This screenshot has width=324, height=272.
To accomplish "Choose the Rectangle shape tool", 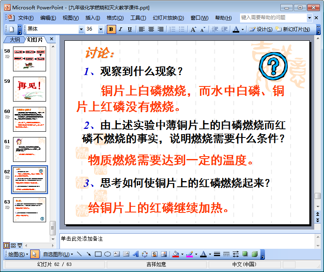I will coord(98,254).
